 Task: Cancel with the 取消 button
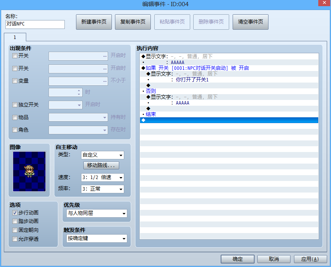point(274,259)
